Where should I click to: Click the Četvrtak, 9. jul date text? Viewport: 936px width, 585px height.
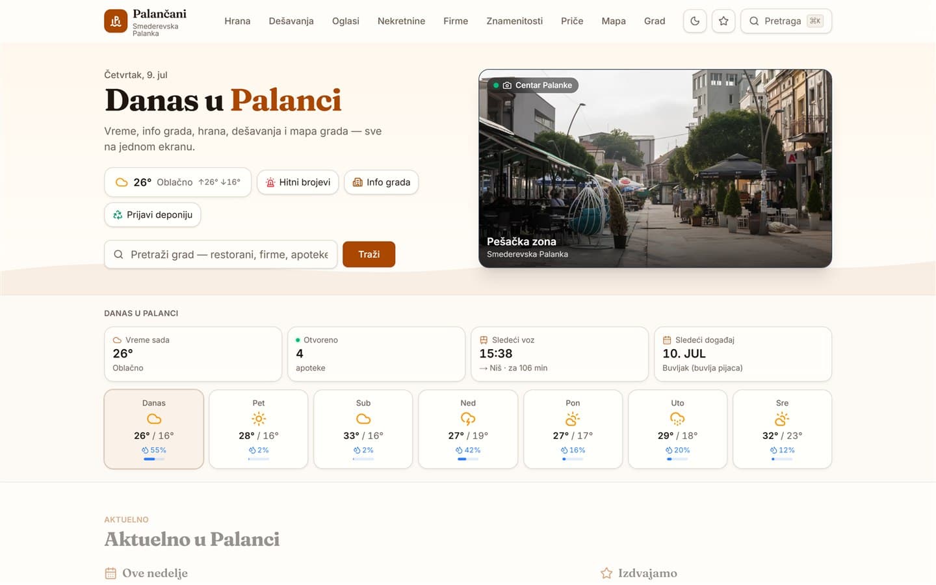click(x=136, y=75)
